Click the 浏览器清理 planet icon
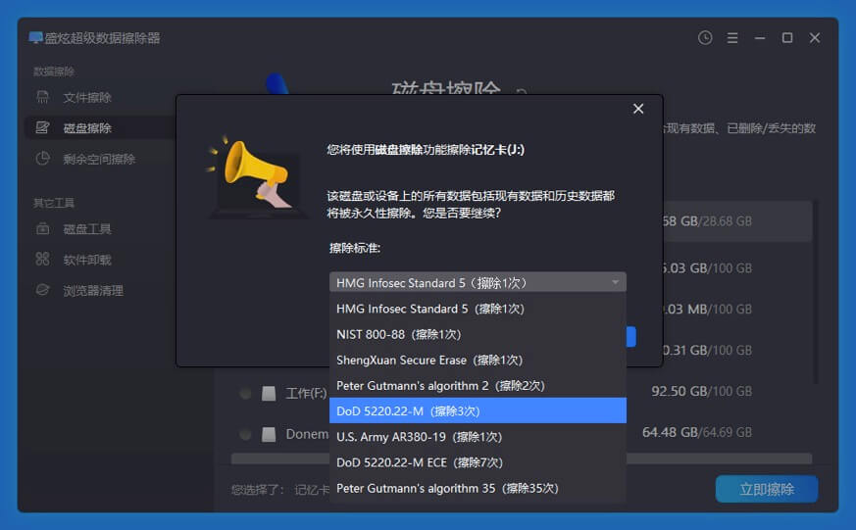Screen dimensions: 856x530 [x=42, y=290]
